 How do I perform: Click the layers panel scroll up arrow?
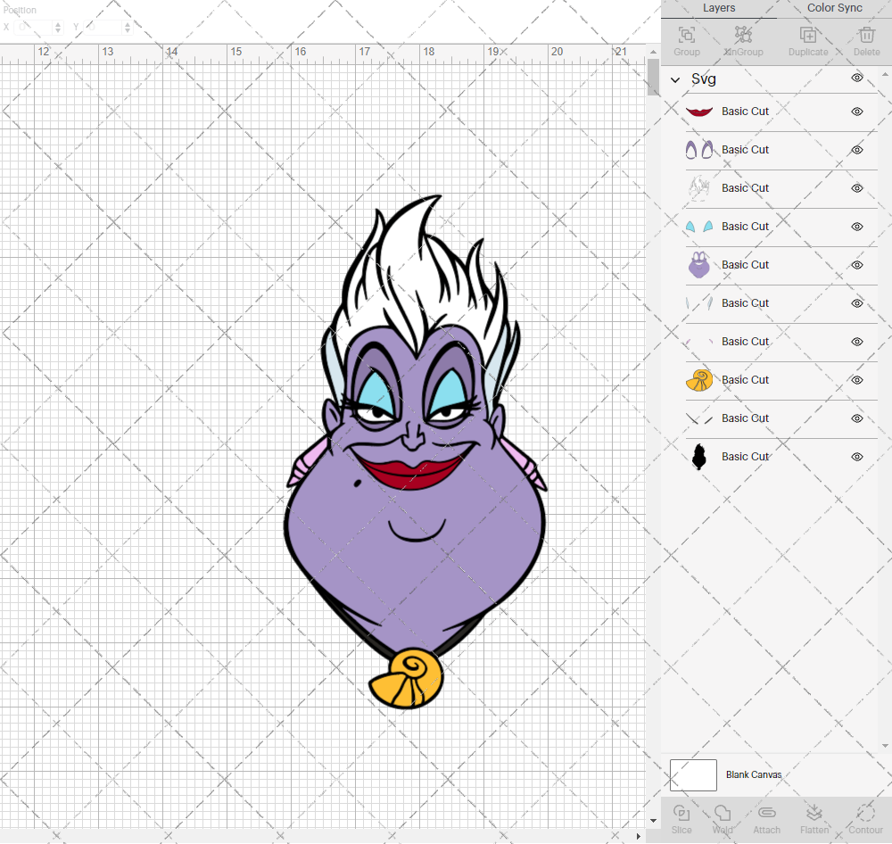[885, 75]
